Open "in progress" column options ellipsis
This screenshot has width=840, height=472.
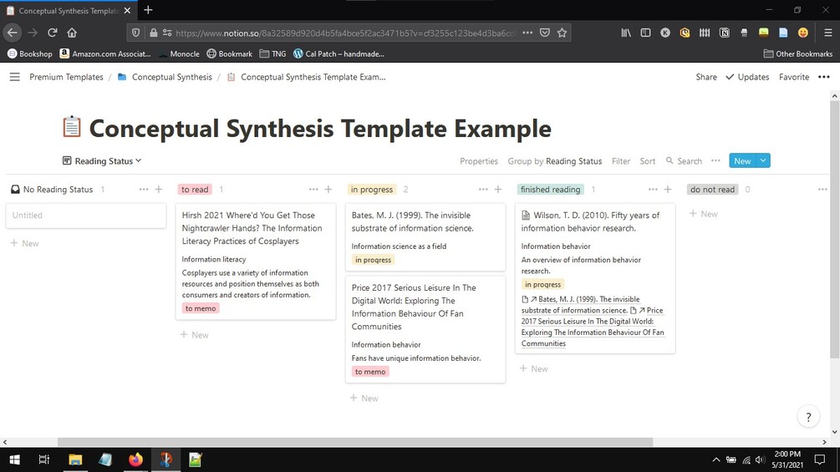(483, 190)
